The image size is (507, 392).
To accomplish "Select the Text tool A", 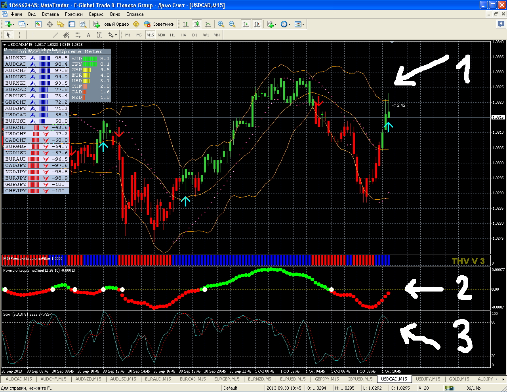I will pyautogui.click(x=88, y=35).
